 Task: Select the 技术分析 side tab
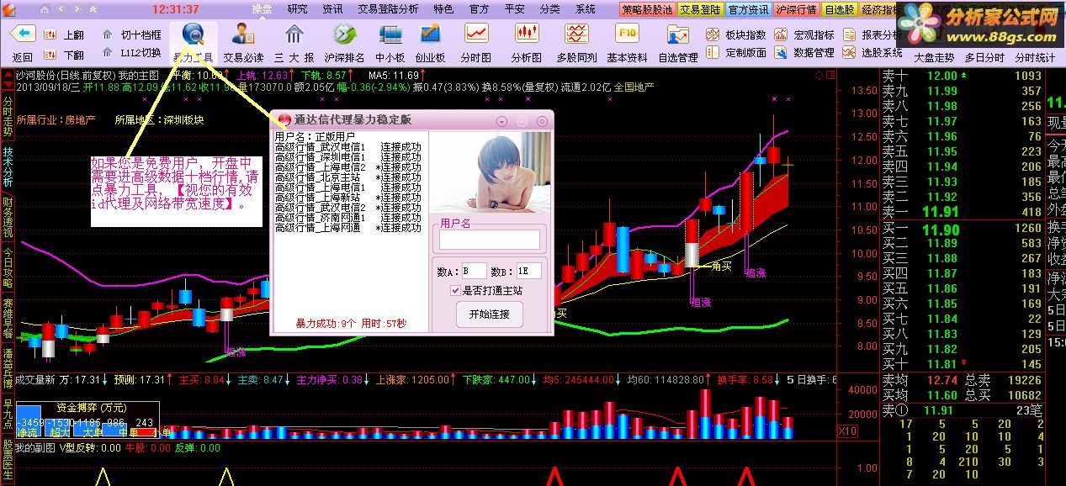click(8, 166)
